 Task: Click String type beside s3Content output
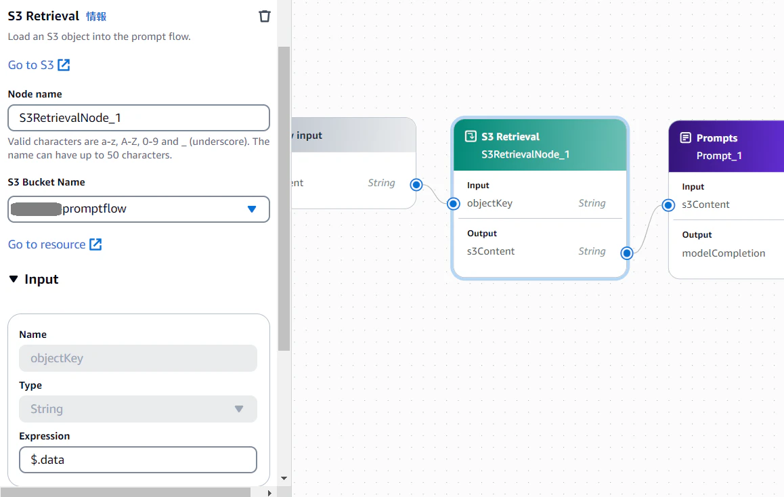592,251
